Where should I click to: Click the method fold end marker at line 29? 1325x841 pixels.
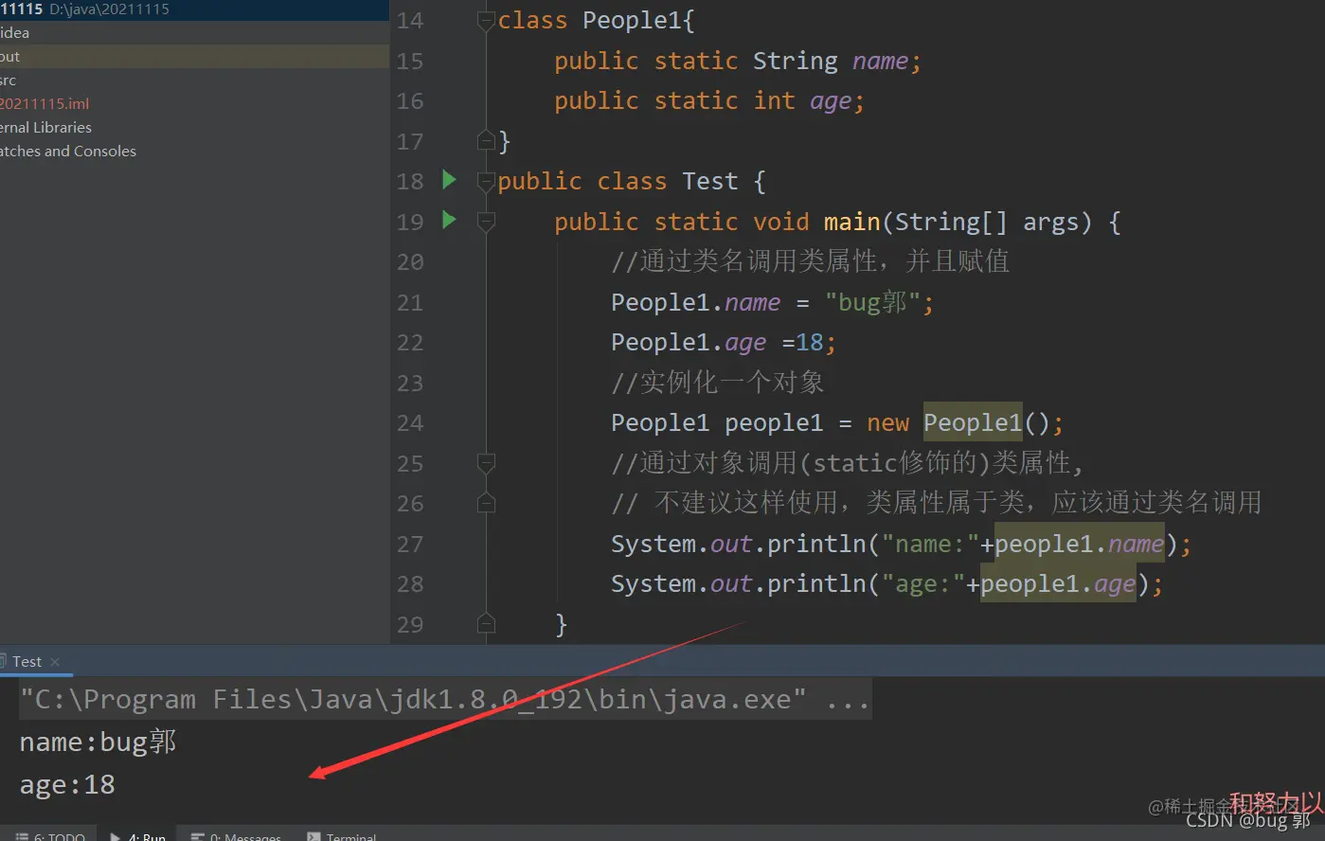pyautogui.click(x=486, y=624)
